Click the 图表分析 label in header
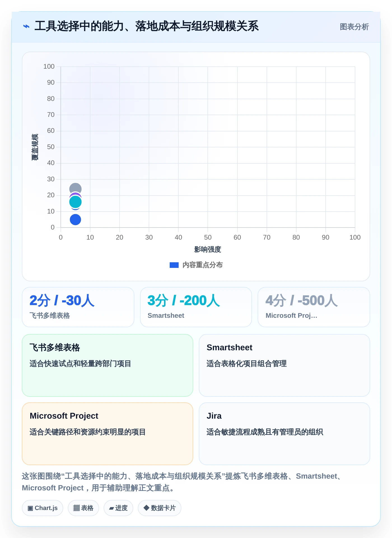This screenshot has height=538, width=392. [354, 27]
